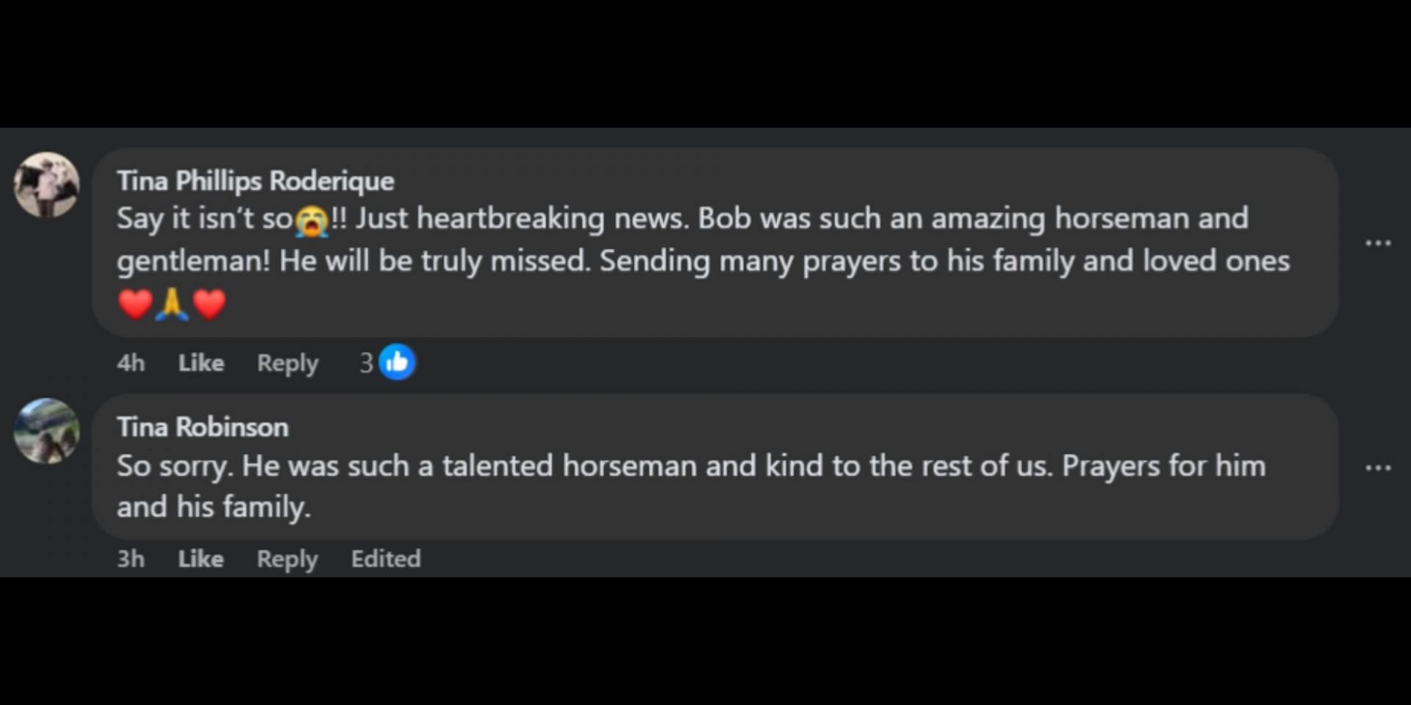Open Tina Phillips Roderique's profile name link
Image resolution: width=1411 pixels, height=705 pixels.
click(255, 181)
